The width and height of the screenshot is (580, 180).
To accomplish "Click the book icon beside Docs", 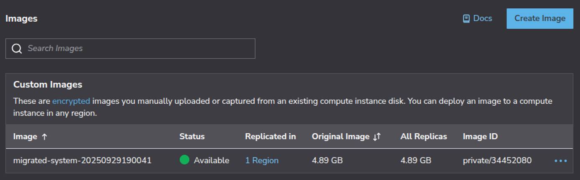I will (x=466, y=19).
